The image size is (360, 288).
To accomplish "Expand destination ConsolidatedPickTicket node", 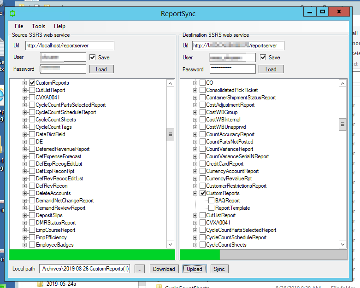I will pyautogui.click(x=195, y=90).
